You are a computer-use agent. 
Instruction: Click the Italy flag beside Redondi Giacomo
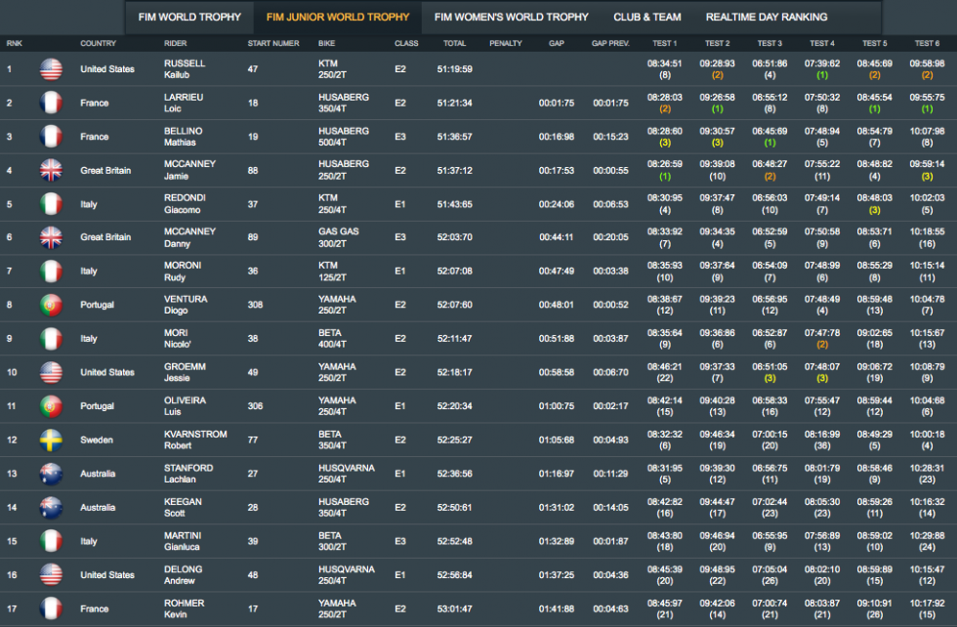51,204
